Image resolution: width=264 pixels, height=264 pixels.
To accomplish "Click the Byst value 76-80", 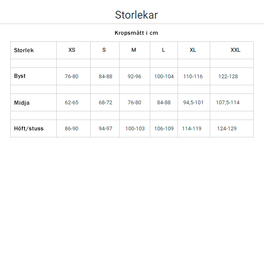I will pos(72,77).
